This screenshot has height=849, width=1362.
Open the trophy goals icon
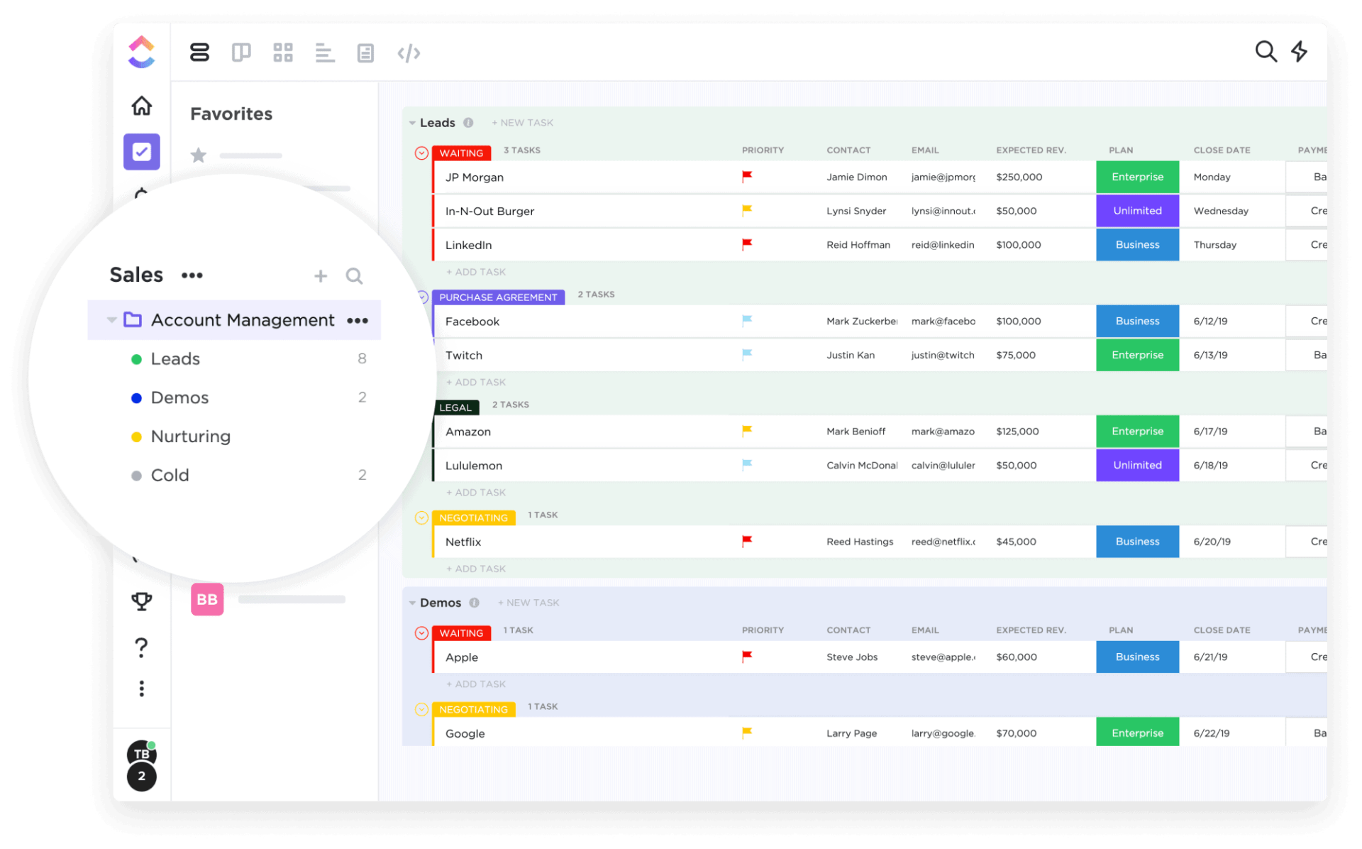click(x=142, y=601)
